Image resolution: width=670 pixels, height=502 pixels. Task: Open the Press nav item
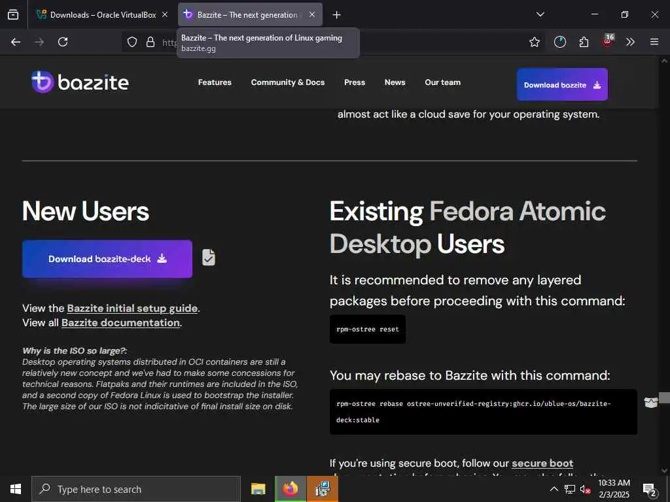pyautogui.click(x=355, y=82)
